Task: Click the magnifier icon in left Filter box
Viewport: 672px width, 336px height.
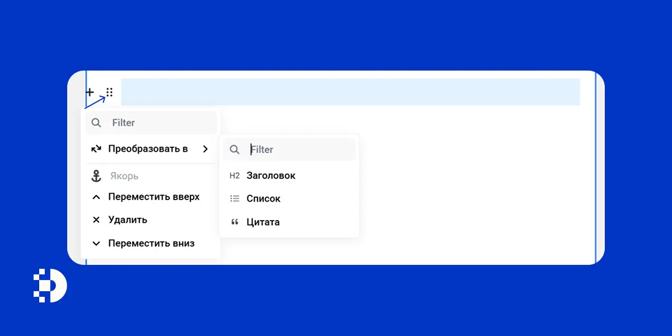Action: pos(96,123)
